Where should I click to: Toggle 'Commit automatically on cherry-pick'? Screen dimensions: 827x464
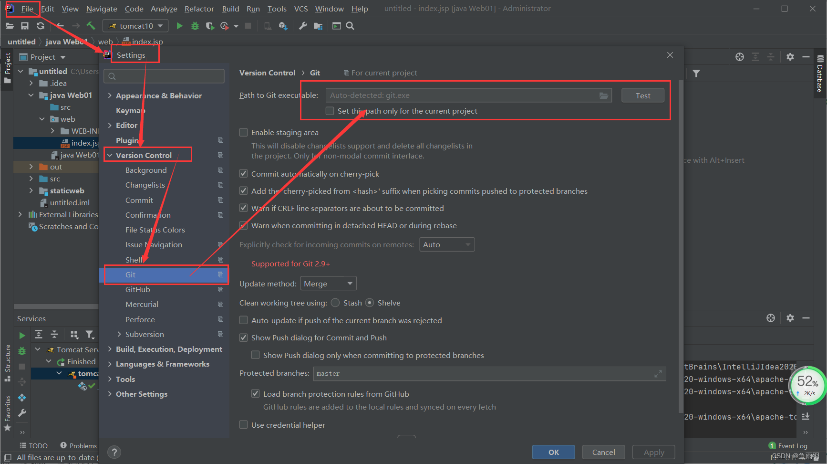[244, 174]
